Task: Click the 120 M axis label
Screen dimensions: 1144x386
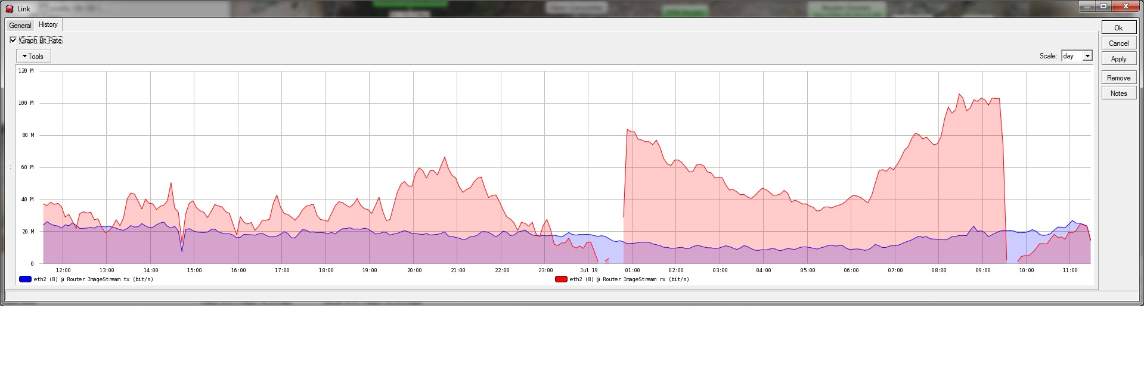Action: pyautogui.click(x=26, y=71)
